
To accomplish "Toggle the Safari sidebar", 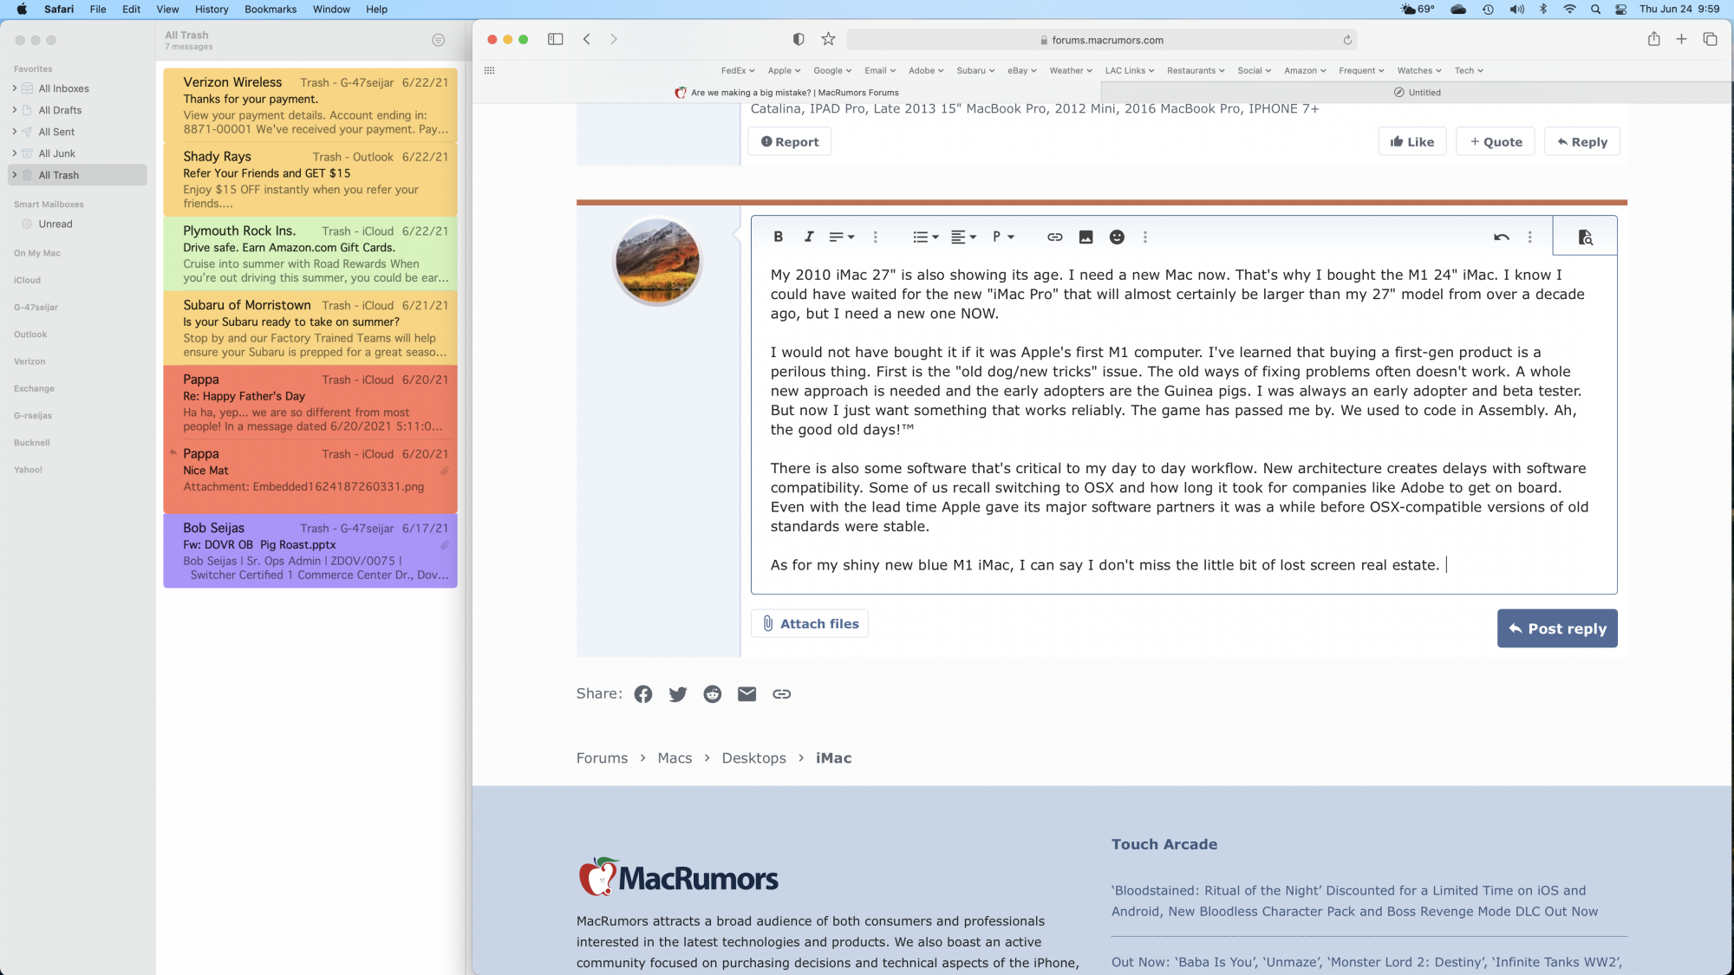I will point(555,39).
